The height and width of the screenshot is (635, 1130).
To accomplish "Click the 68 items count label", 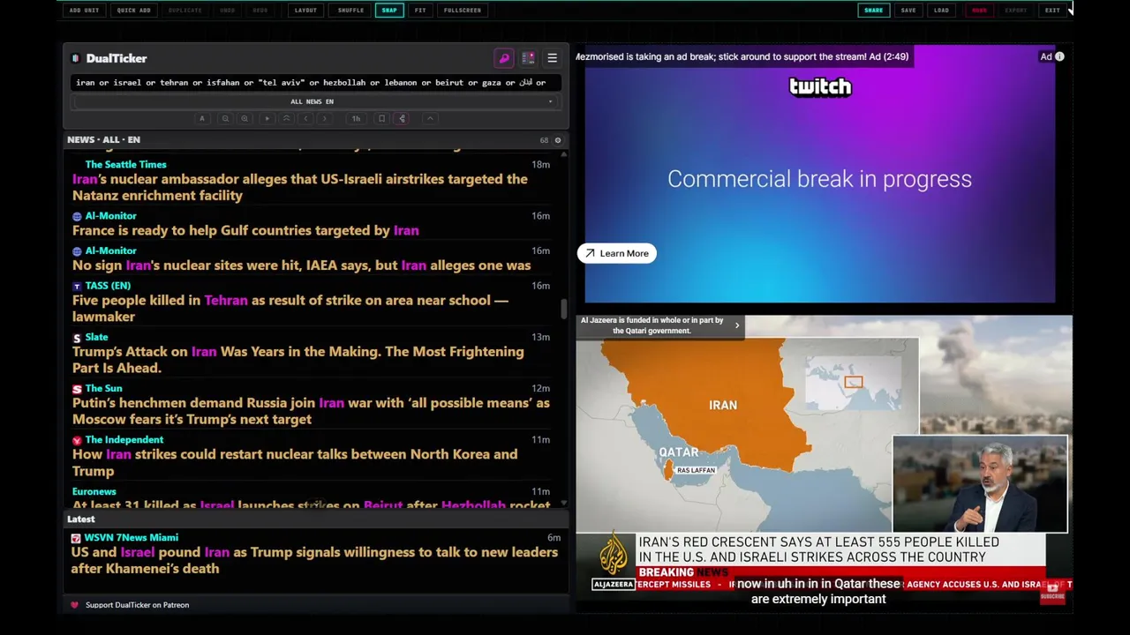I will coord(544,140).
